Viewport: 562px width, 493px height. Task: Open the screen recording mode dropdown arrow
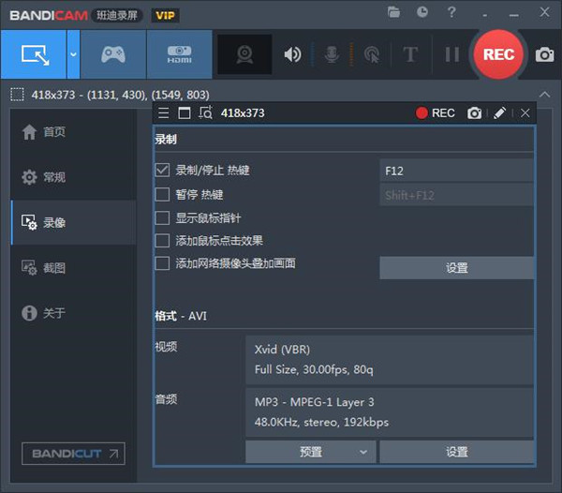coord(73,54)
